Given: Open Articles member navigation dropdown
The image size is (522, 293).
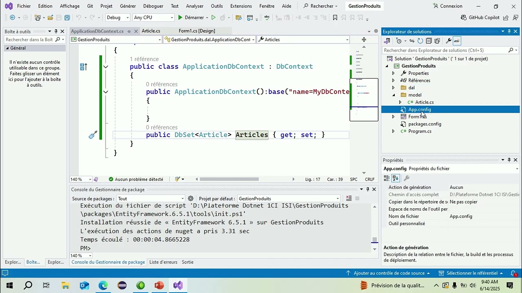Looking at the screenshot, I should tap(303, 39).
